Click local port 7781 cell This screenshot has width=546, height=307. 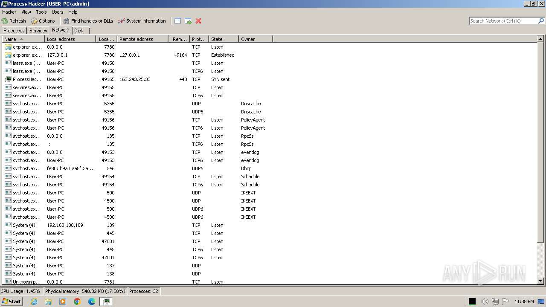click(109, 282)
